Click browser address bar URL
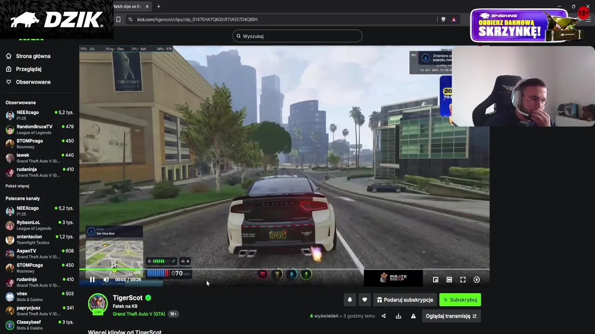The width and height of the screenshot is (595, 334). (197, 19)
